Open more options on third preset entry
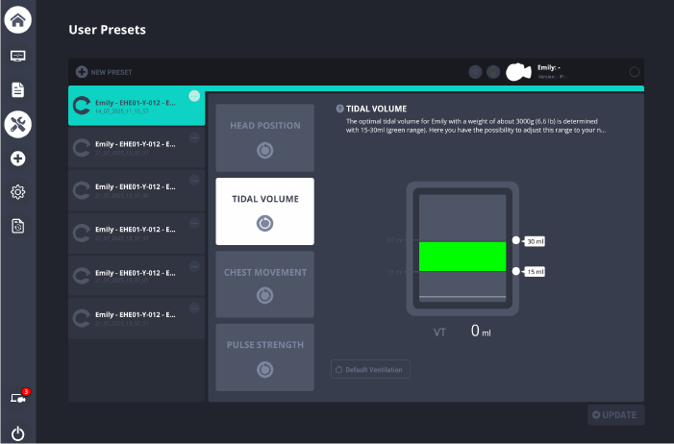674x444 pixels. [x=194, y=182]
